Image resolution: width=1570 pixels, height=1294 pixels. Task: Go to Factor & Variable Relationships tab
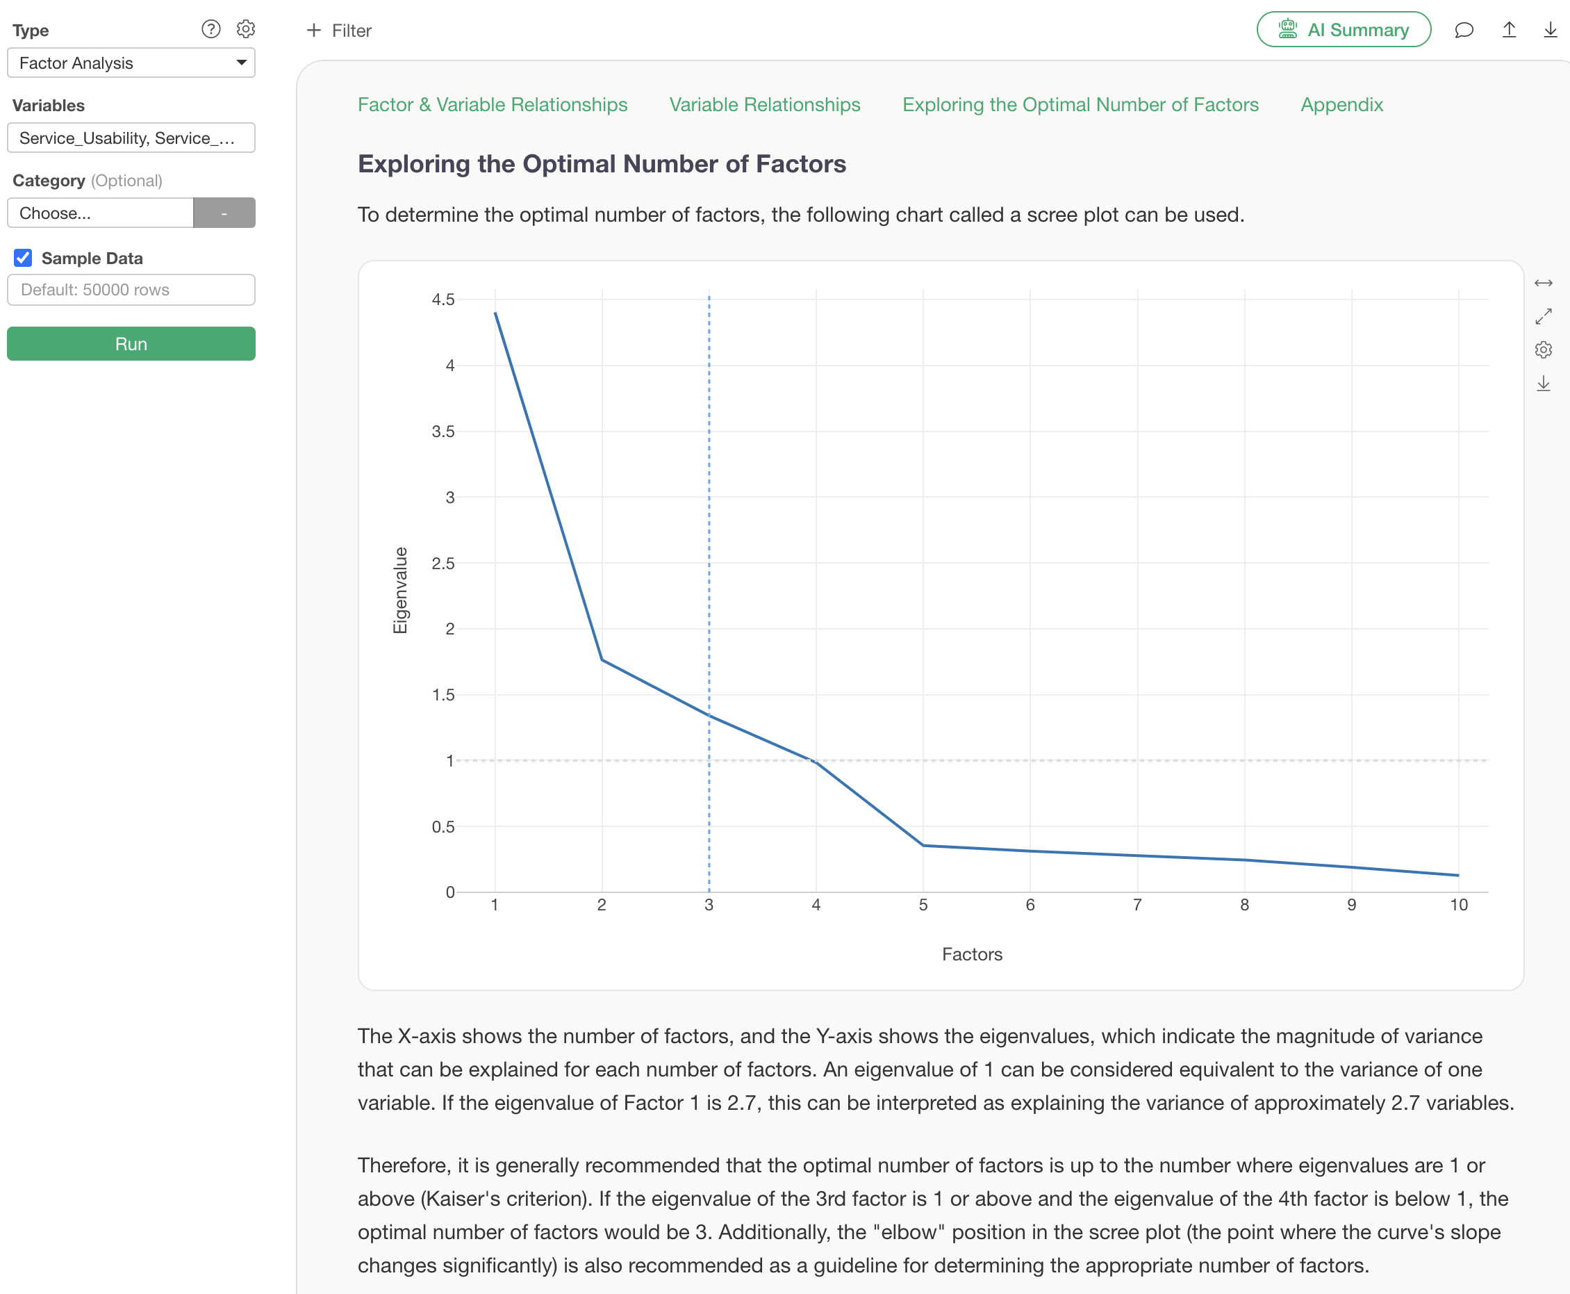(492, 104)
